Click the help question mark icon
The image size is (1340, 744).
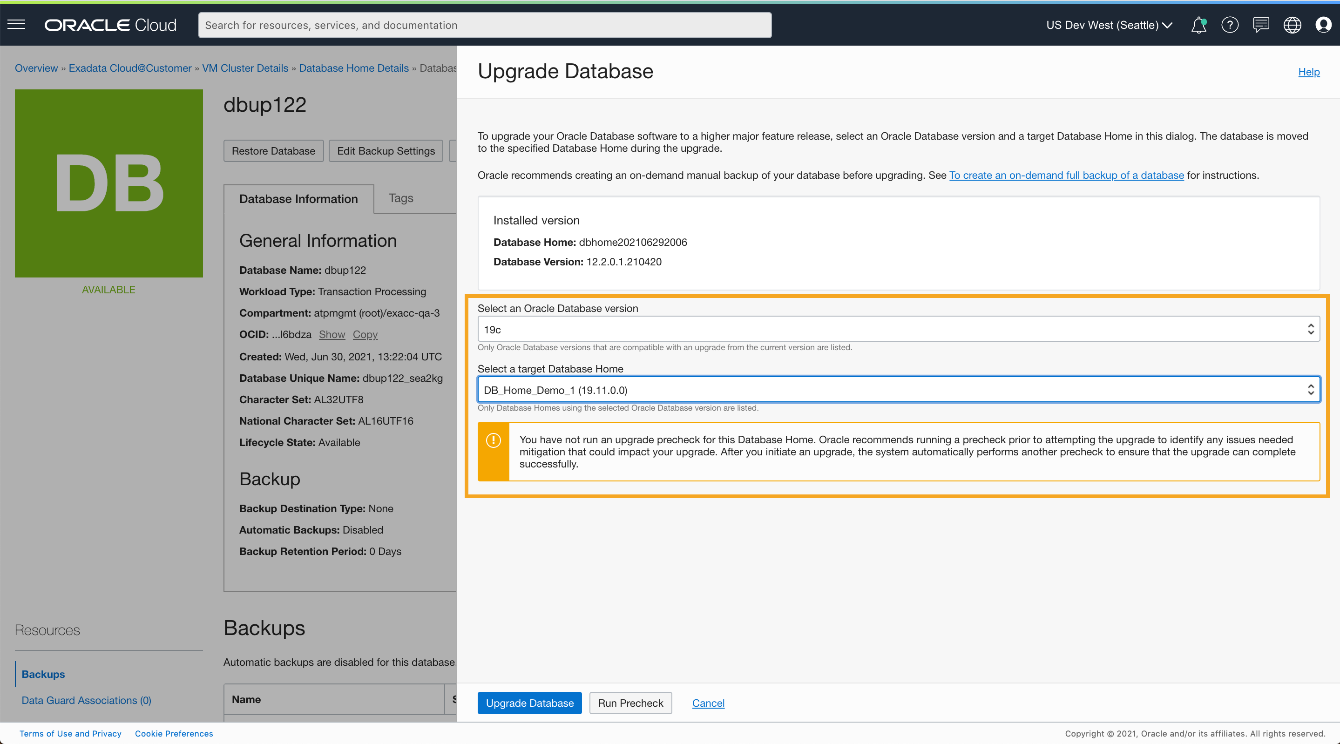click(x=1230, y=25)
